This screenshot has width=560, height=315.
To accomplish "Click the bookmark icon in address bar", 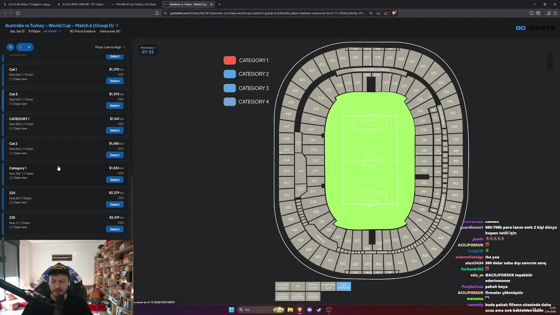I will coord(157,13).
